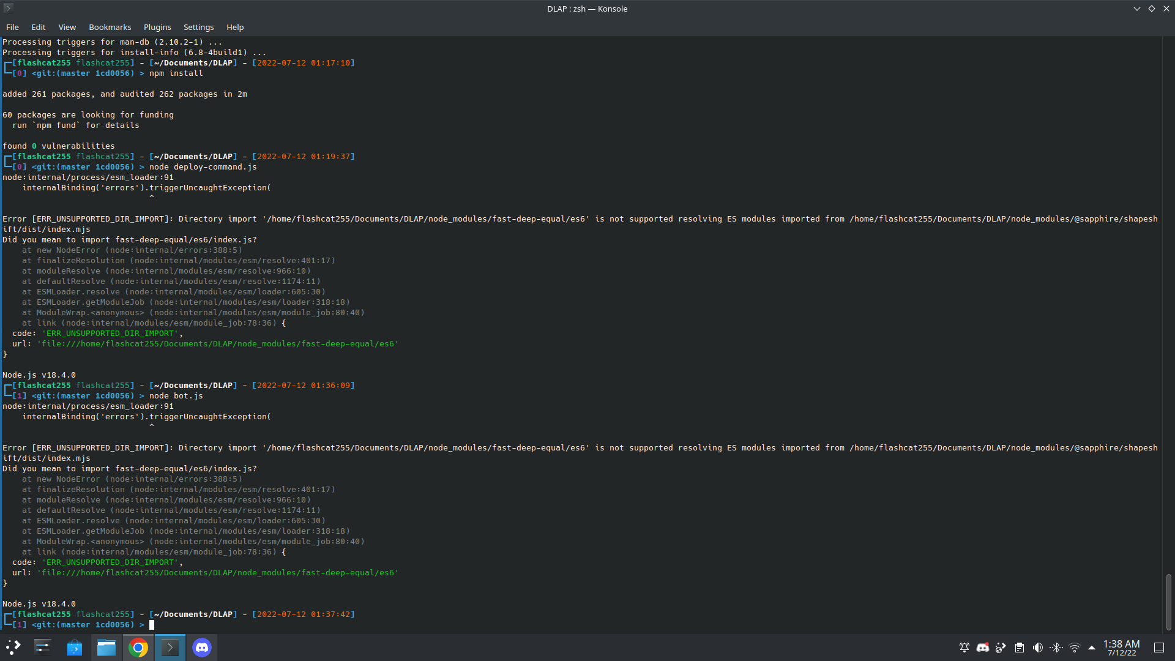
Task: Open the Plugins menu
Action: pyautogui.click(x=157, y=28)
